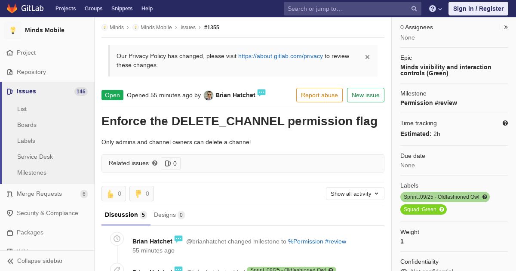Viewport: 516px width, 271px height.
Task: Click Issues breadcrumb link
Action: click(188, 28)
